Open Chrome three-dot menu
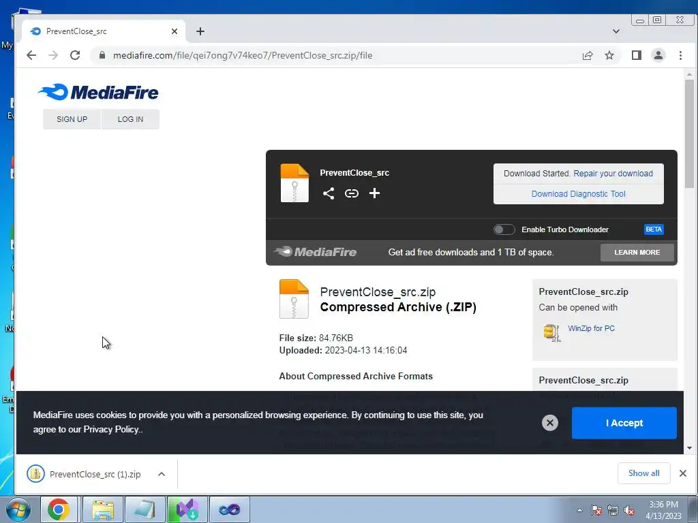Image resolution: width=698 pixels, height=523 pixels. 680,55
